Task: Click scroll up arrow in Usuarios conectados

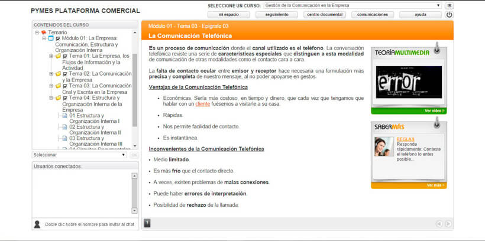Action: (134, 176)
